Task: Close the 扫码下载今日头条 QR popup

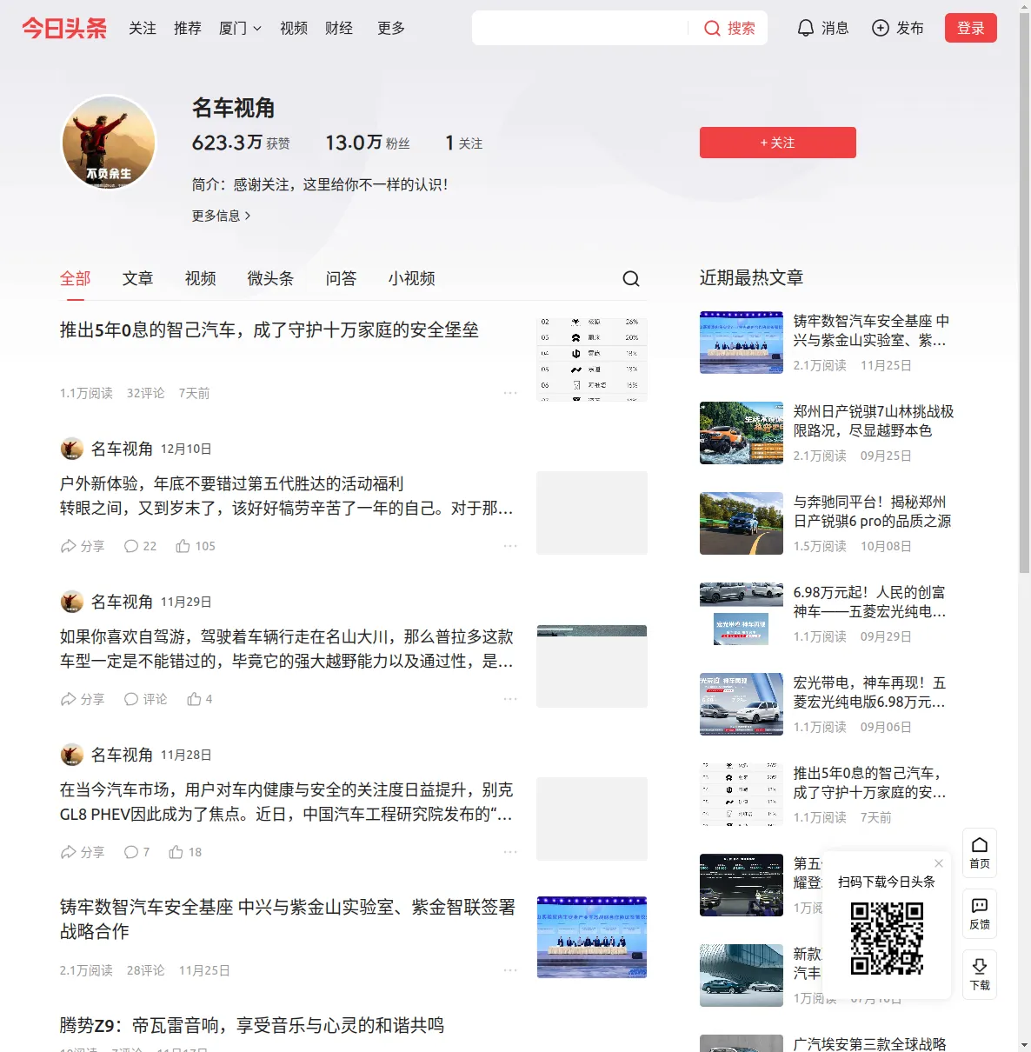Action: [x=939, y=863]
